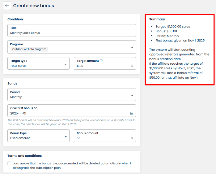216x174 pixels.
Task: Click the info icon beside Target amount
Action: pos(101,61)
